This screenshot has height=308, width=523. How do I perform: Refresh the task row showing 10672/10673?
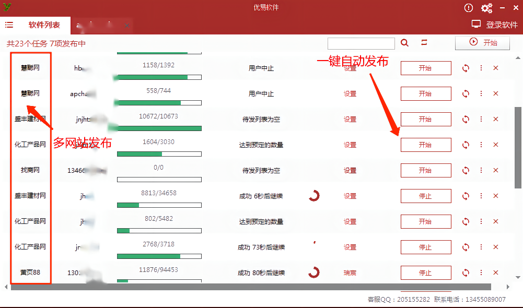(x=466, y=120)
